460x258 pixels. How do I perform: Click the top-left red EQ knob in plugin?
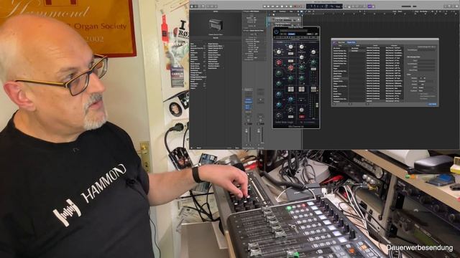279,62
